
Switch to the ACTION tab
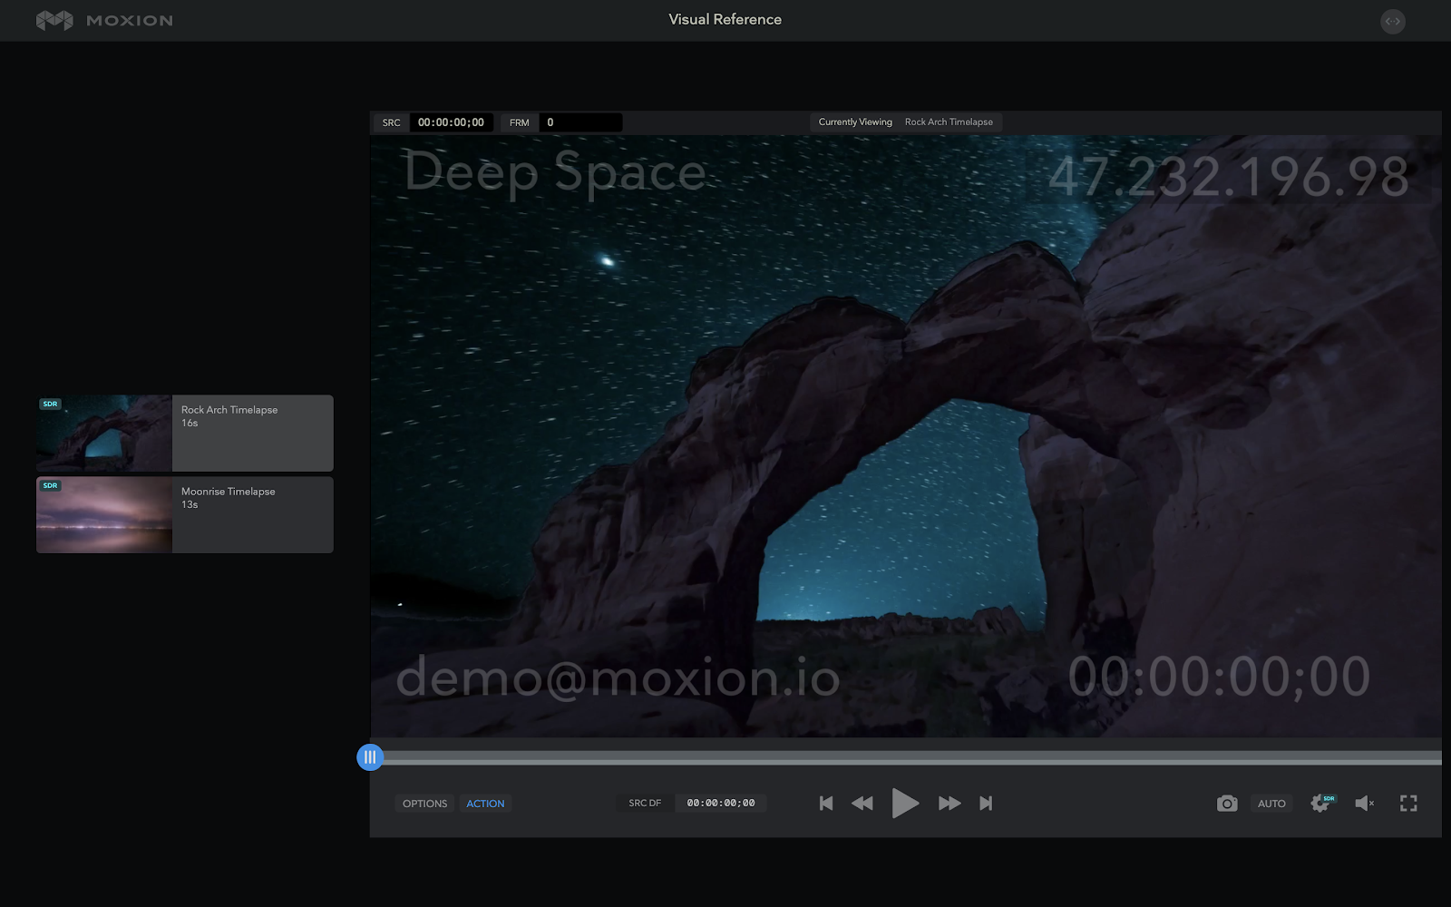point(485,804)
